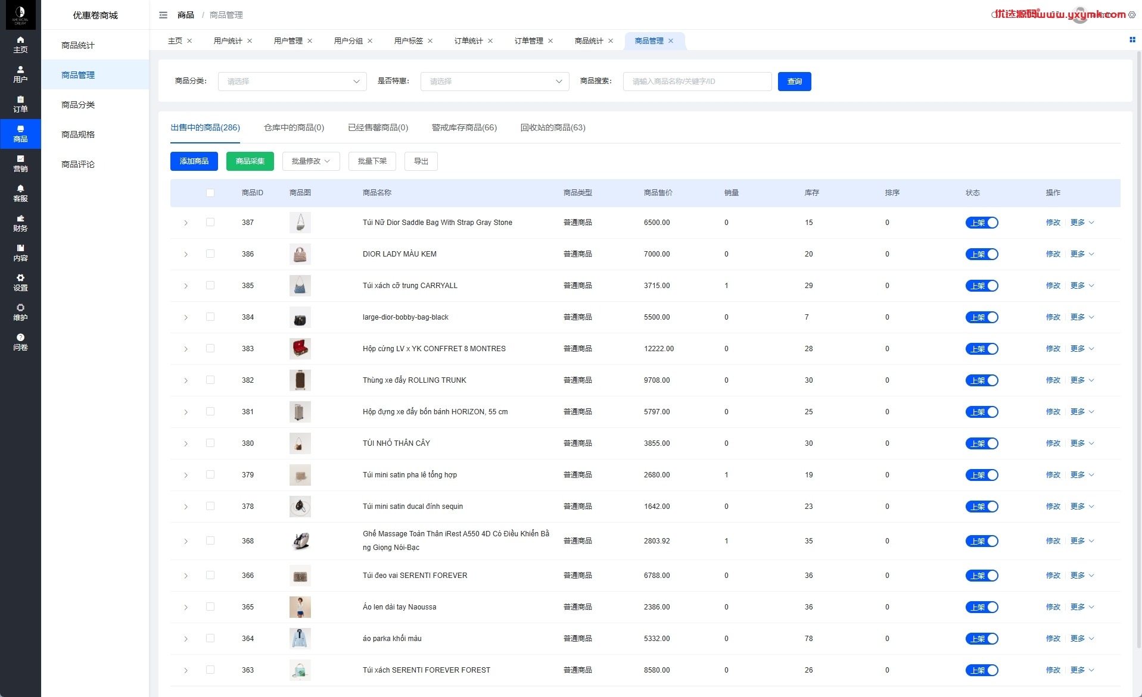
Task: Open 问卷 section in the sidebar
Action: tap(20, 342)
